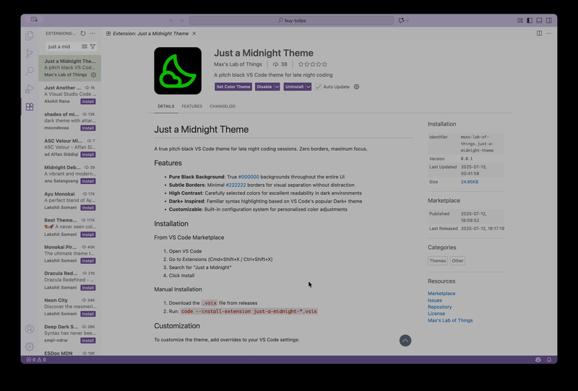
Task: Click the five-star rating
Action: [x=313, y=64]
